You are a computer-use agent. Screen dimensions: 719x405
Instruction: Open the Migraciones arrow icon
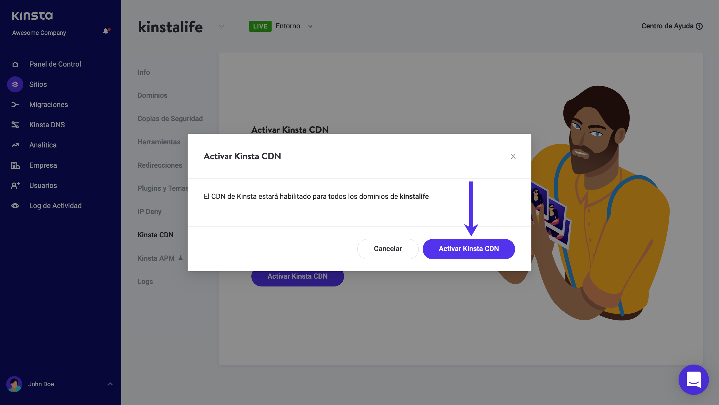(x=15, y=105)
